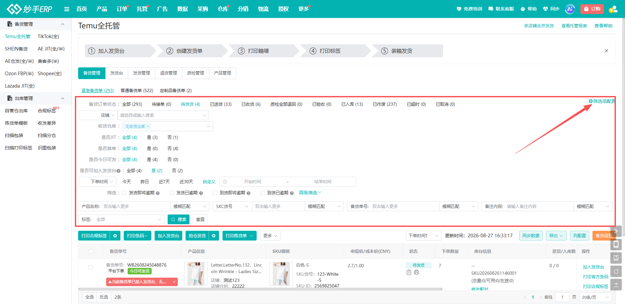Click the 搜索 button
The image size is (625, 304).
(x=178, y=219)
